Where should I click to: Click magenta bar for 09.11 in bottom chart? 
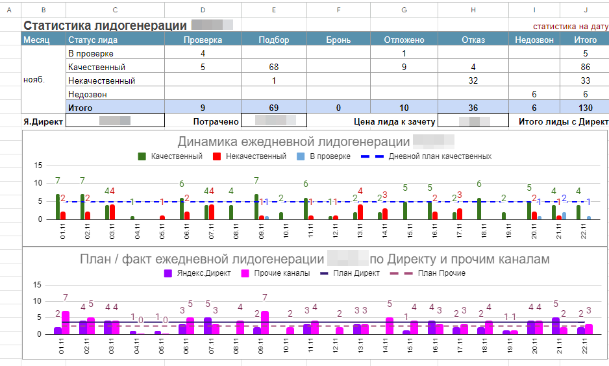pyautogui.click(x=264, y=323)
